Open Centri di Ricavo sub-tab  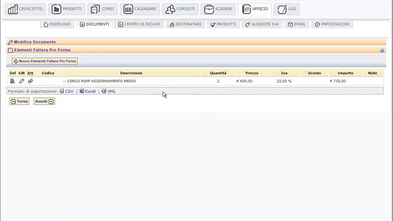139,25
